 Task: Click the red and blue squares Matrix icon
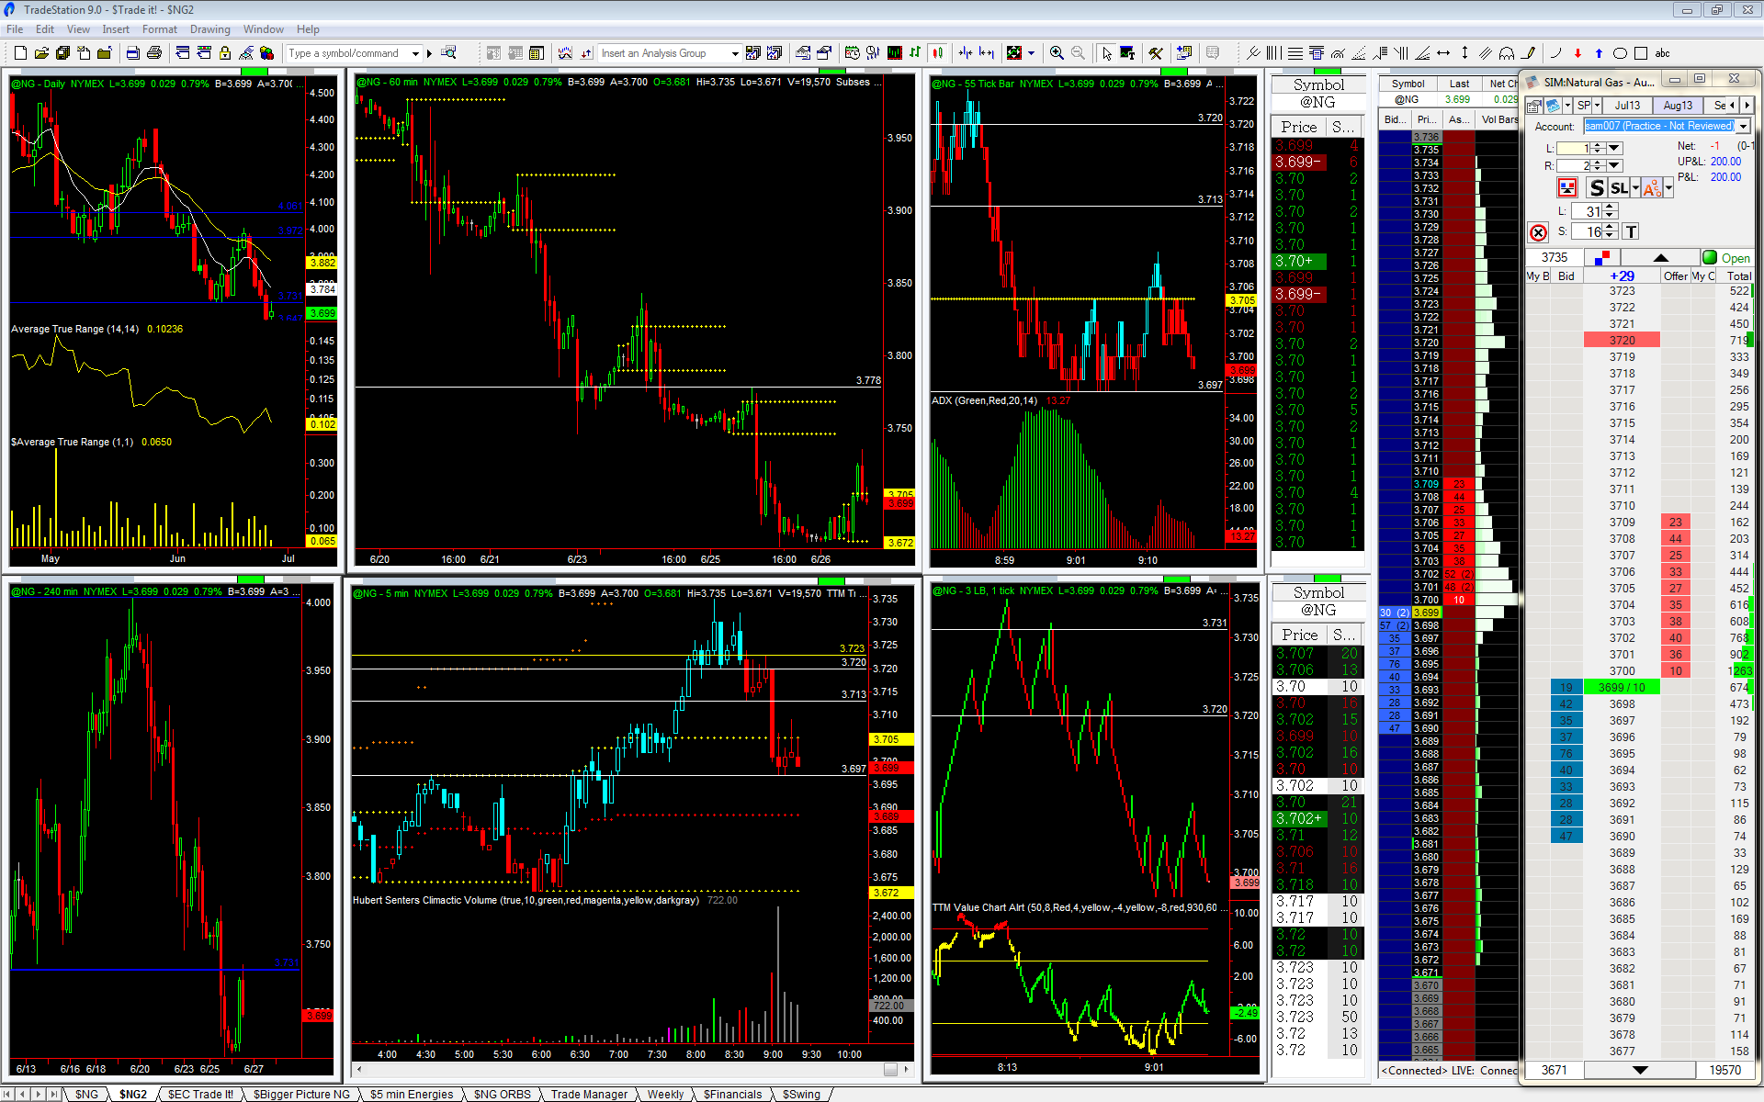(1603, 258)
